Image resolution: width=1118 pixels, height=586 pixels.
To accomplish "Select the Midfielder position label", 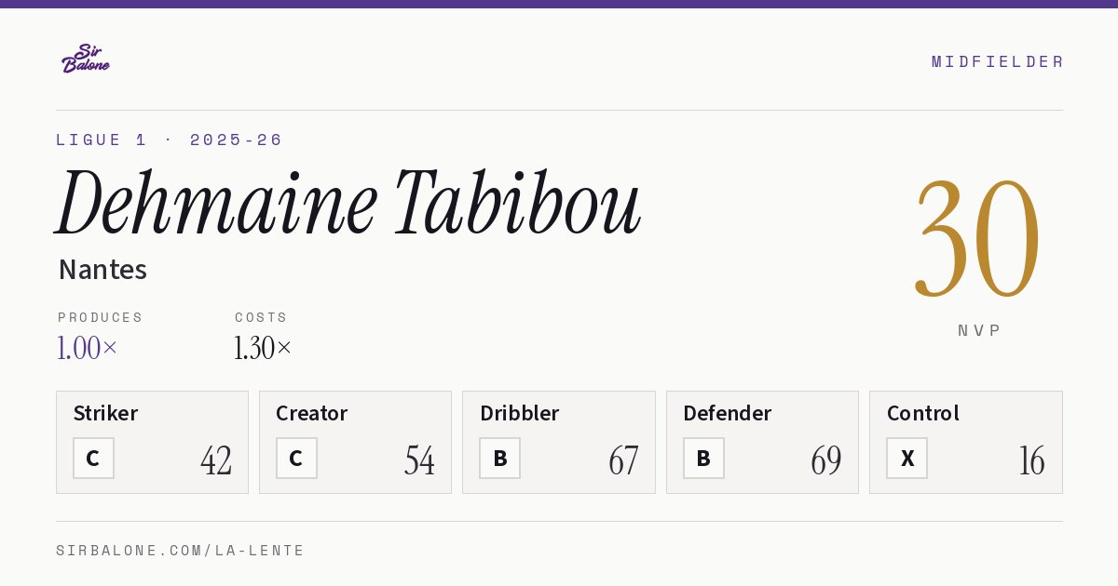I will (997, 61).
